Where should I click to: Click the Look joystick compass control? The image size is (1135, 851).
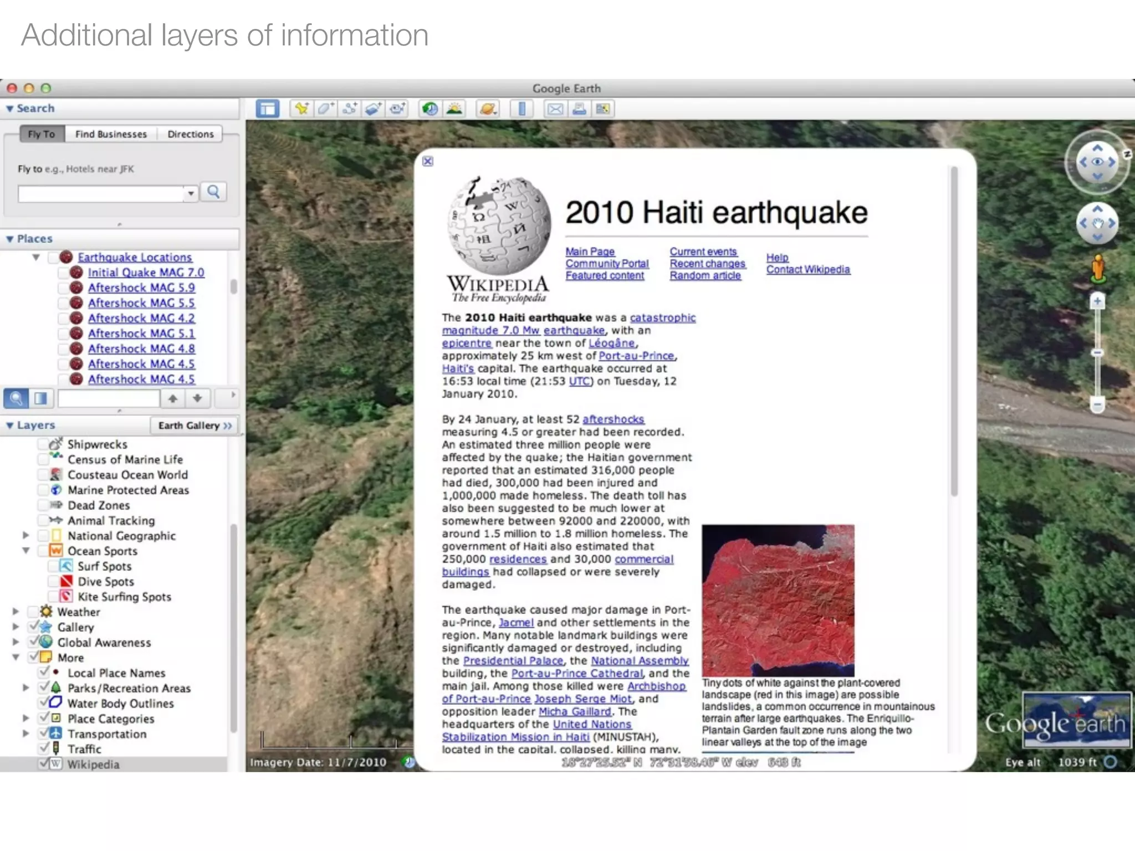(x=1097, y=162)
